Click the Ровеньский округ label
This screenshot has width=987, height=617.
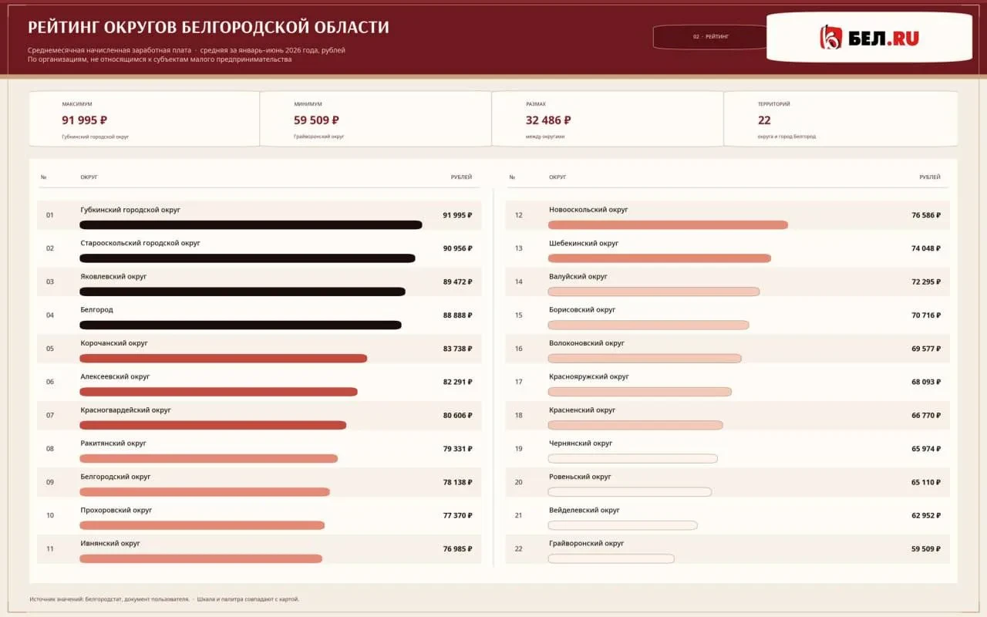pos(580,477)
